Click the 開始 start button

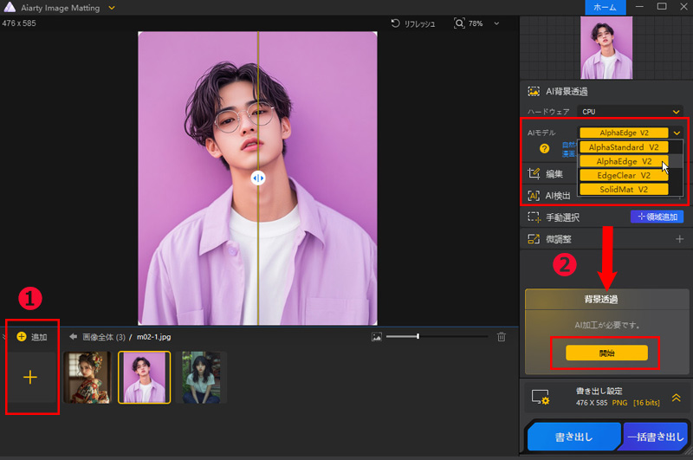606,353
